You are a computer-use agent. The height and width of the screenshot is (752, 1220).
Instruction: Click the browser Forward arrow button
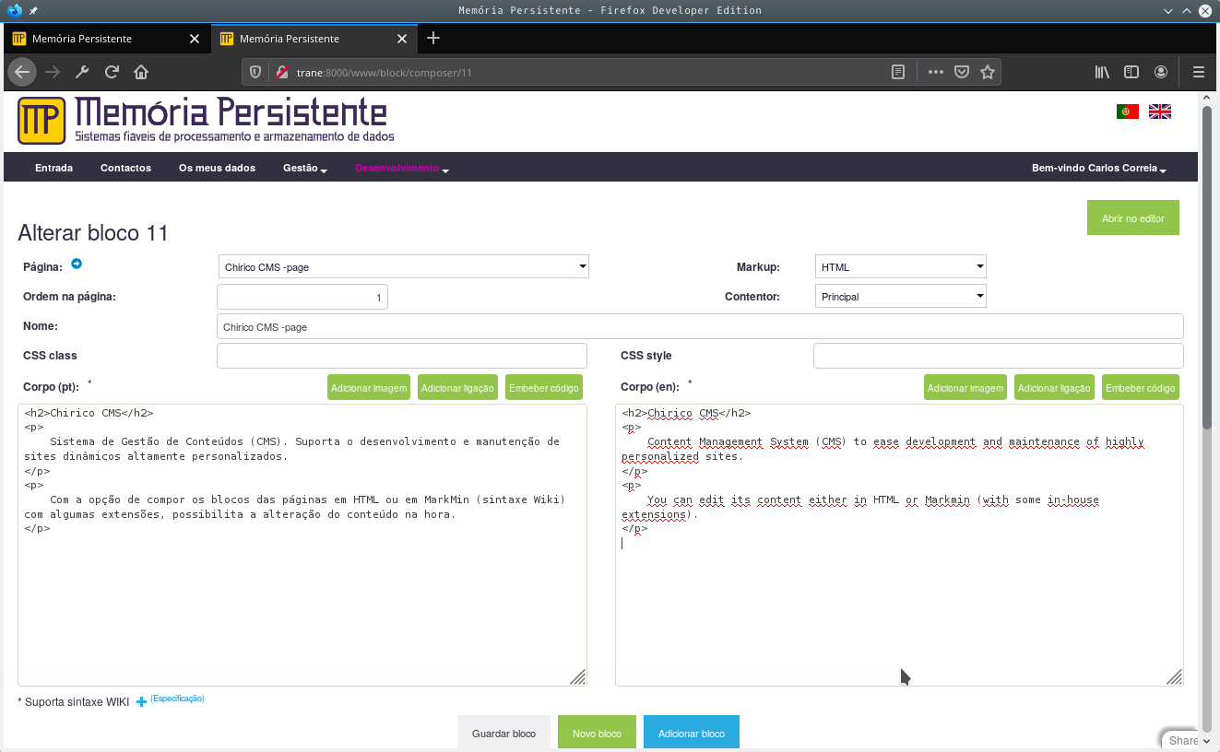(x=53, y=72)
